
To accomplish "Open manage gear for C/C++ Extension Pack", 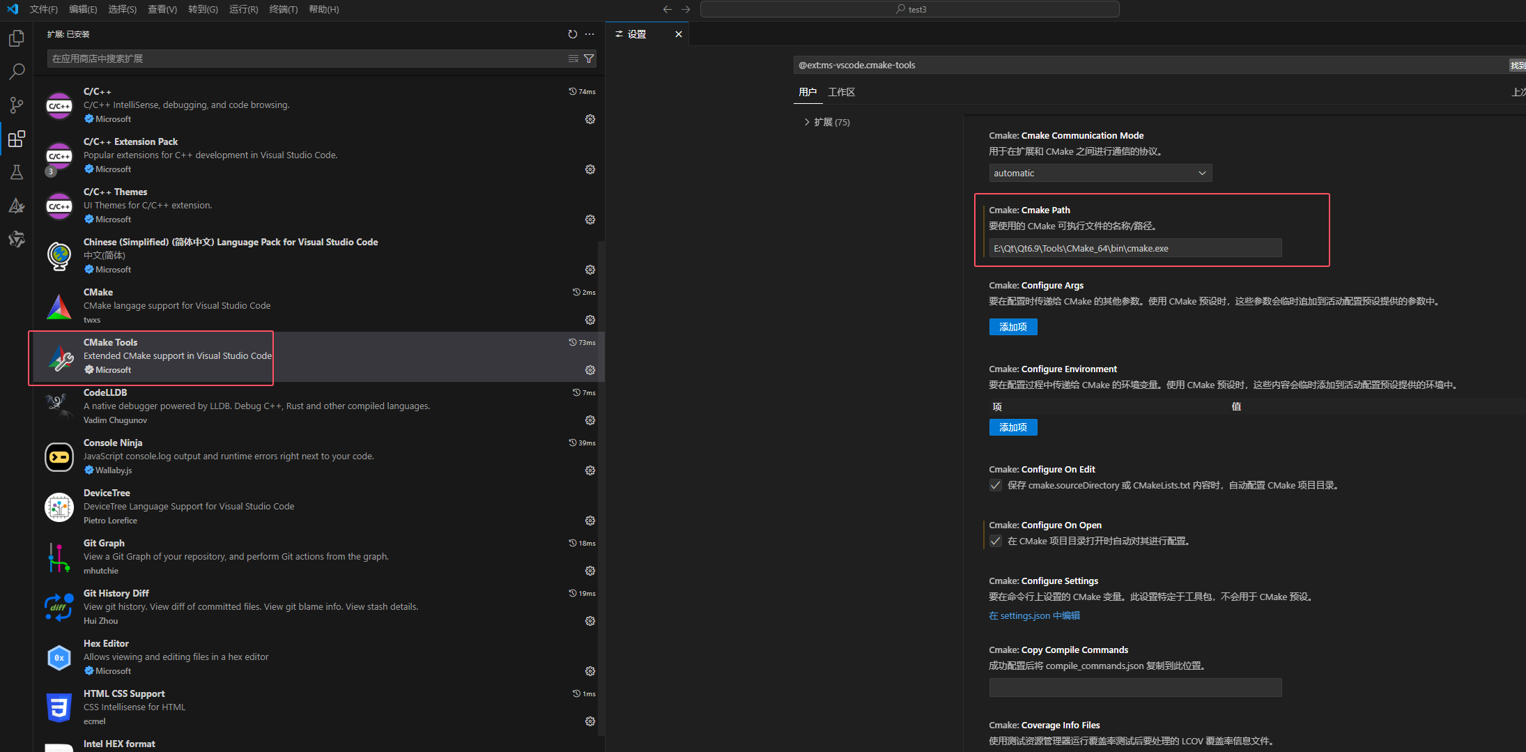I will [x=590, y=169].
